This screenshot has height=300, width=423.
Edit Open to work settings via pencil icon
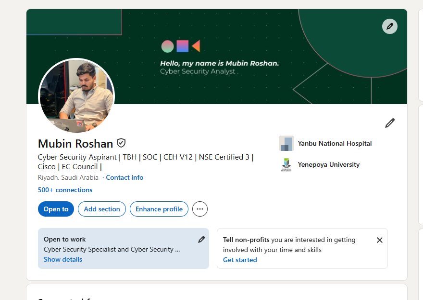tap(201, 239)
